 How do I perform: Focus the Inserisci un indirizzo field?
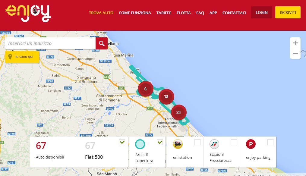50,43
